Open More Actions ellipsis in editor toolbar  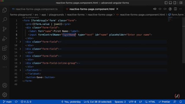click(180, 9)
